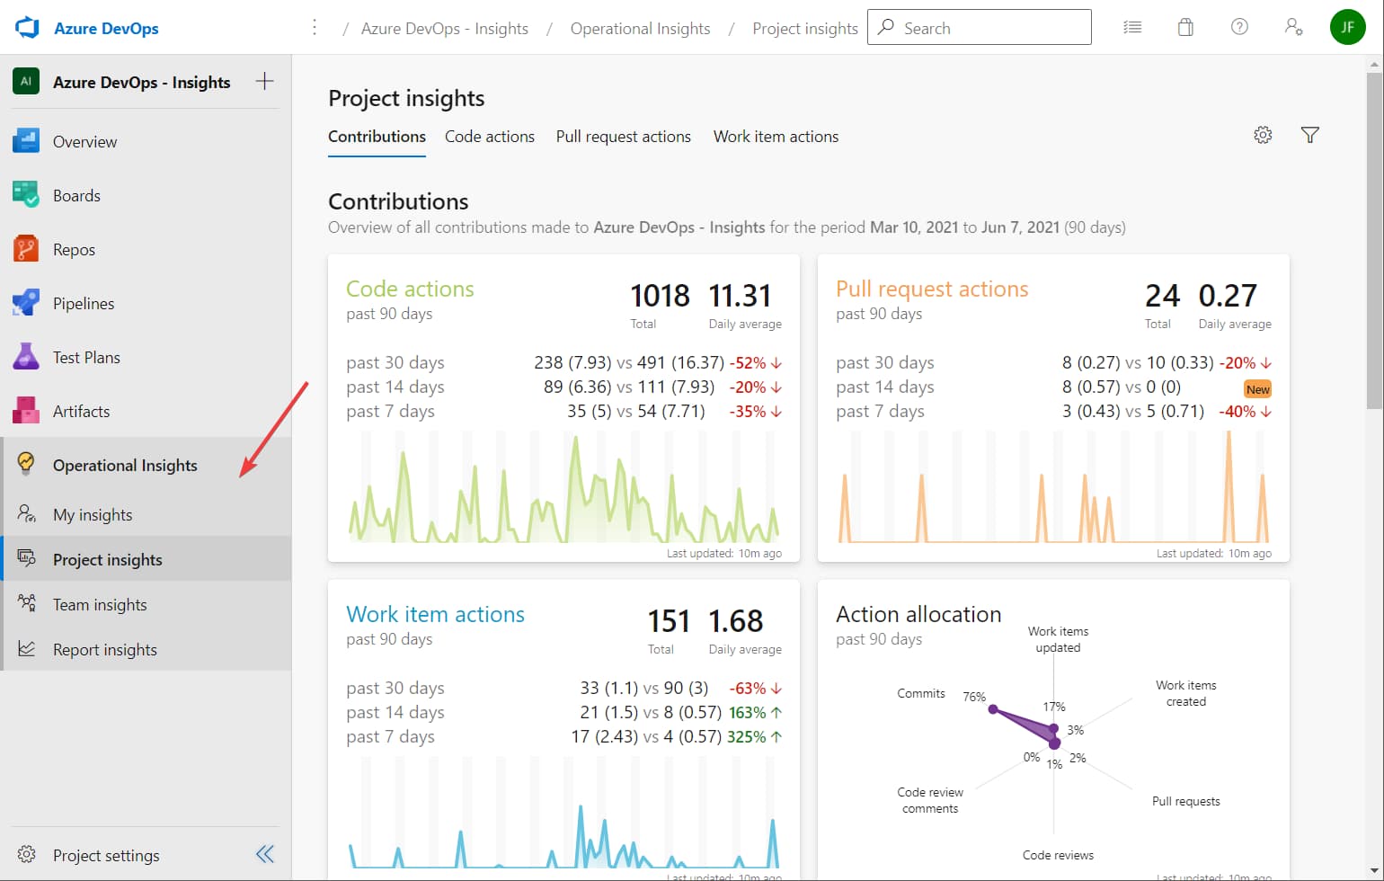Open Project settings

(x=106, y=855)
